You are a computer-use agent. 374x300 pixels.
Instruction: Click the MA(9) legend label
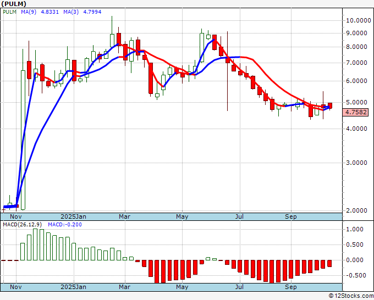pos(29,12)
